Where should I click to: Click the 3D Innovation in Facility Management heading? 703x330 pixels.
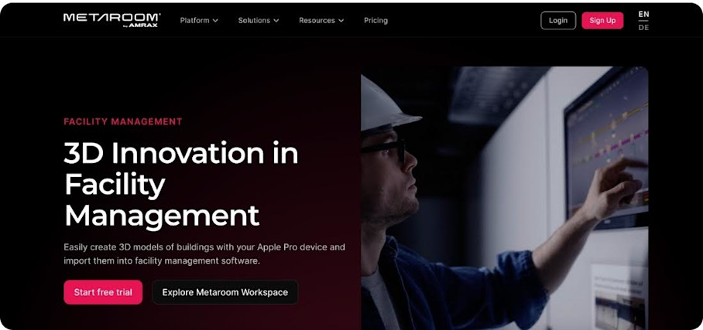181,185
